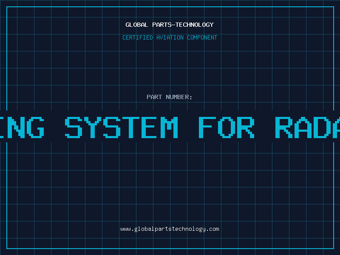Click the cut-off ING text at left

(22, 127)
